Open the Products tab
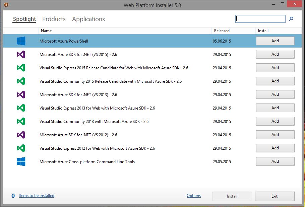Screen dimensions: 305x207 [54, 19]
